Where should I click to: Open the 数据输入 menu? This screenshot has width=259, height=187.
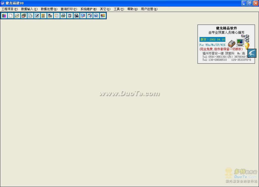point(29,9)
